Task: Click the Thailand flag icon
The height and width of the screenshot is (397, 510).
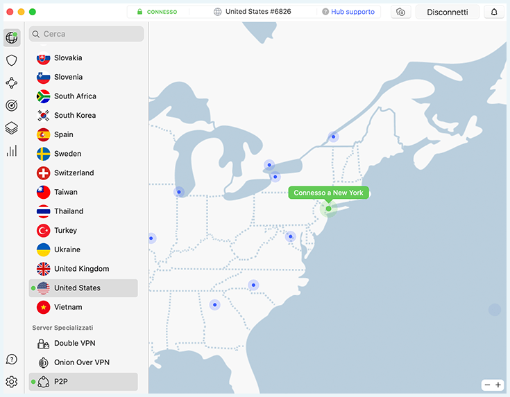Action: (43, 211)
